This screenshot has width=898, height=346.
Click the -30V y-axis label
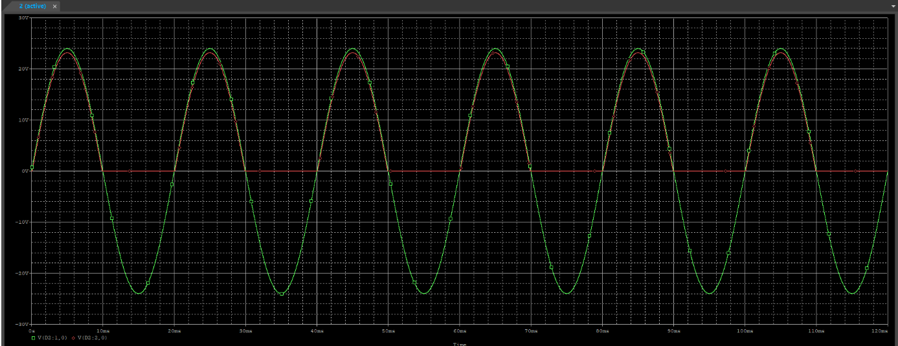pyautogui.click(x=22, y=323)
